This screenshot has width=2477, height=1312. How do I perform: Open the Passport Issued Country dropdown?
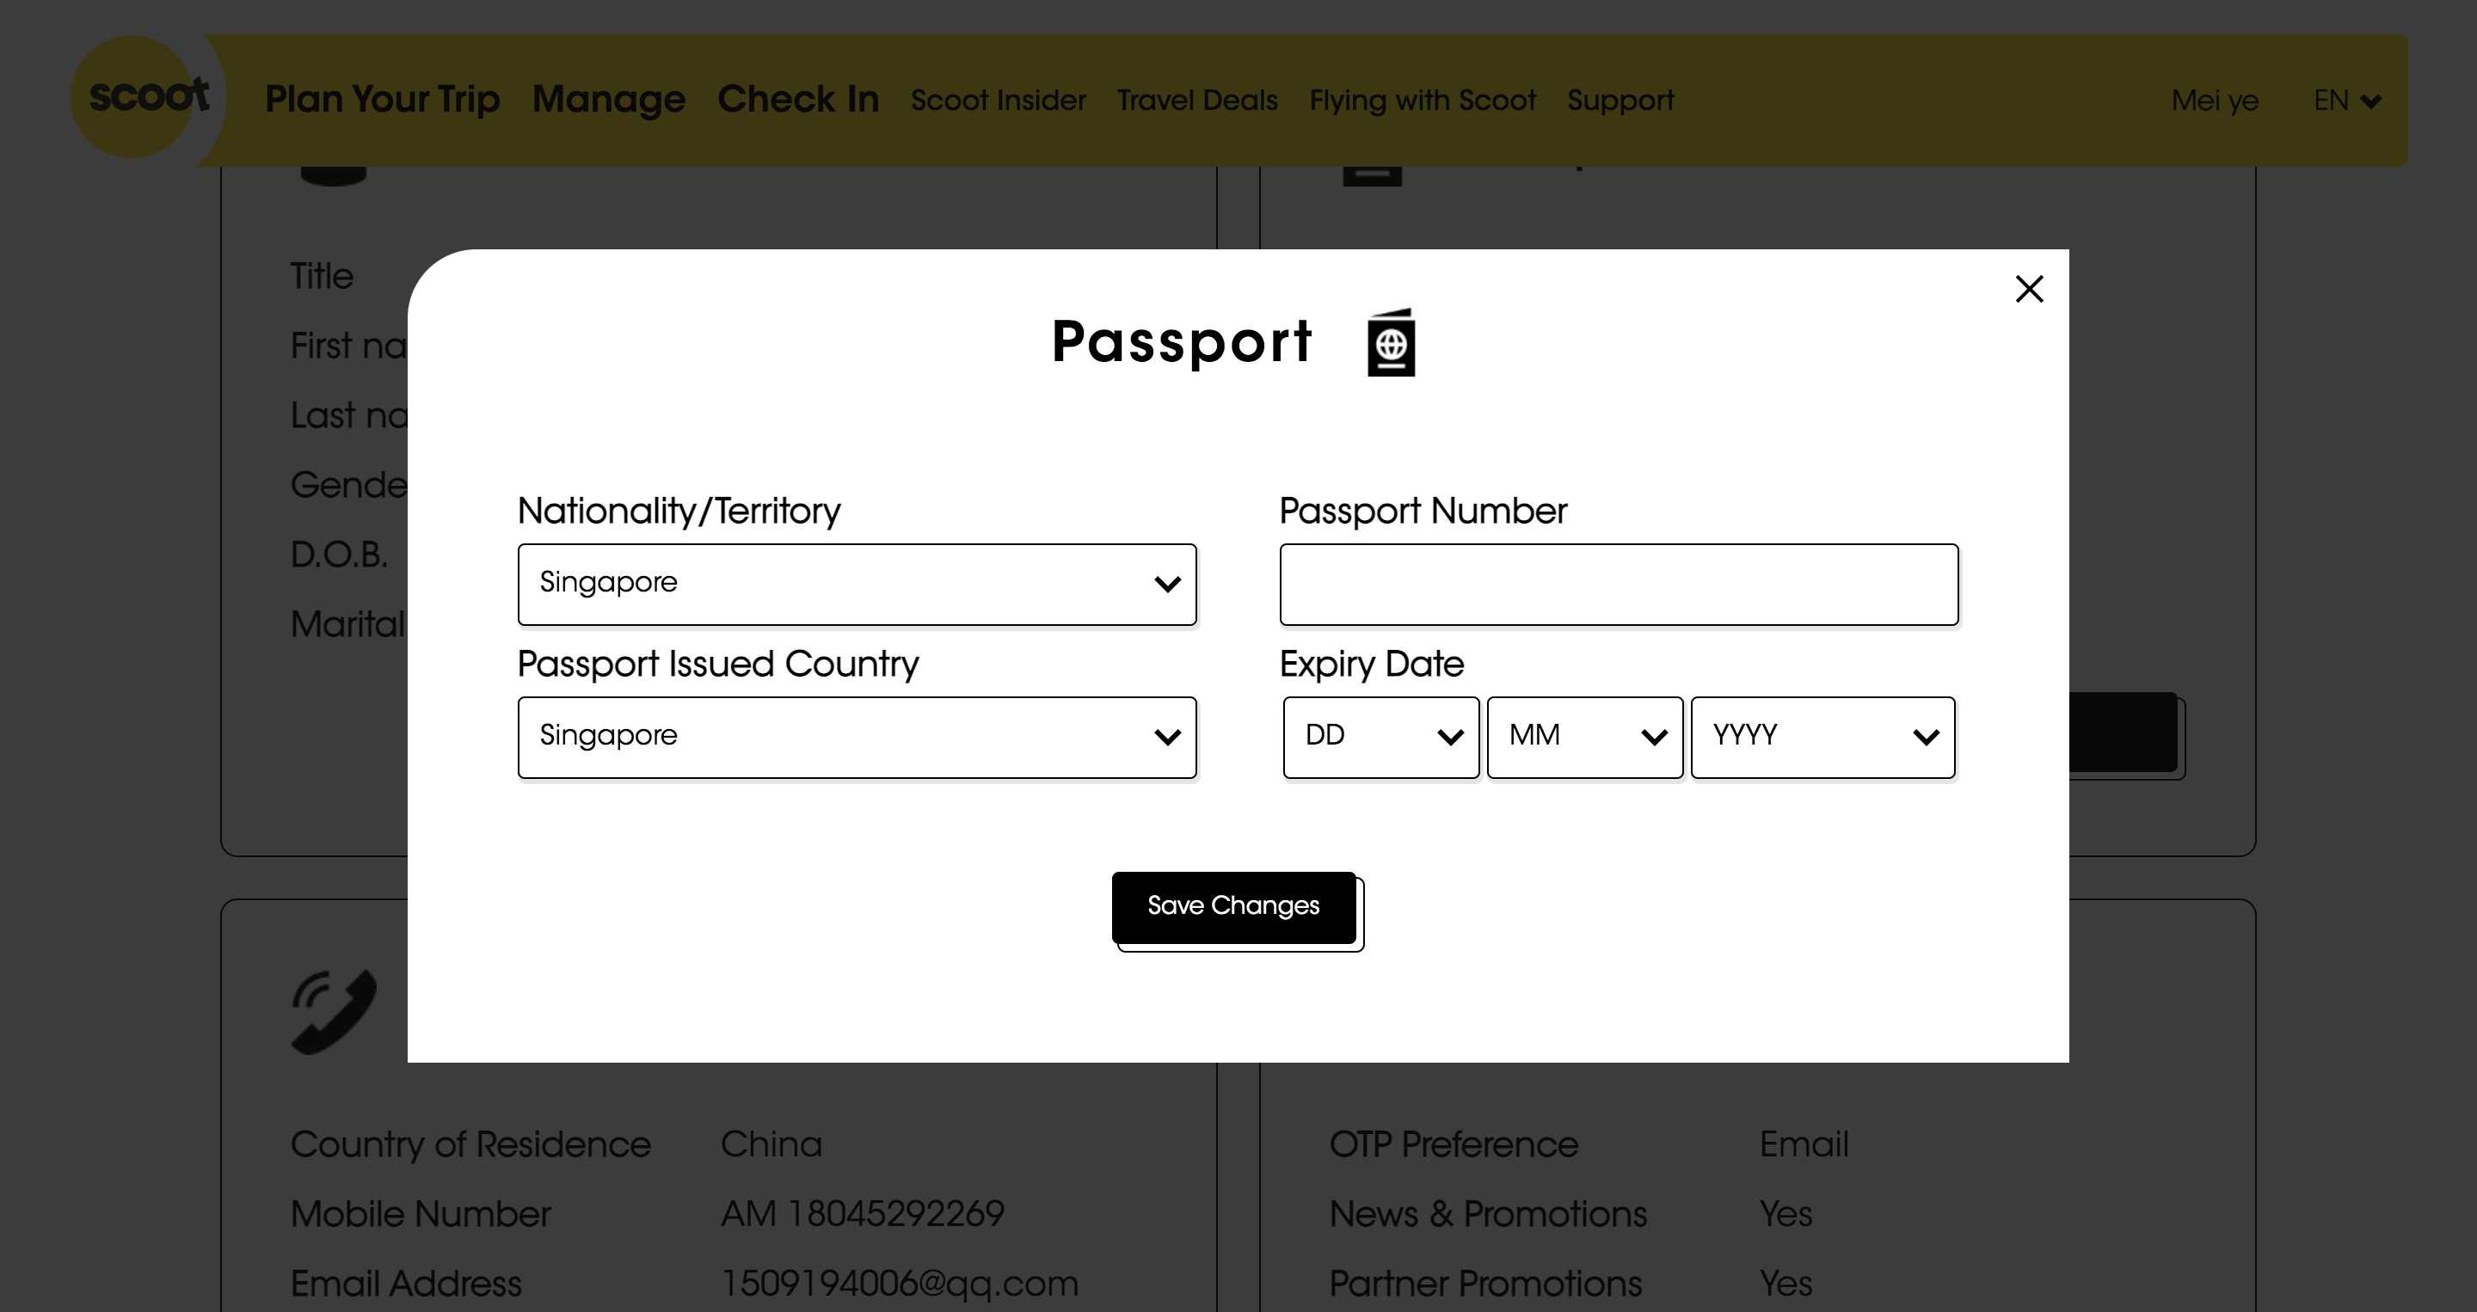coord(857,737)
